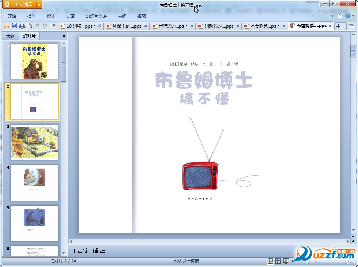This screenshot has width=358, height=267.
Task: Open the 设计 ribbon tab
Action: click(51, 16)
